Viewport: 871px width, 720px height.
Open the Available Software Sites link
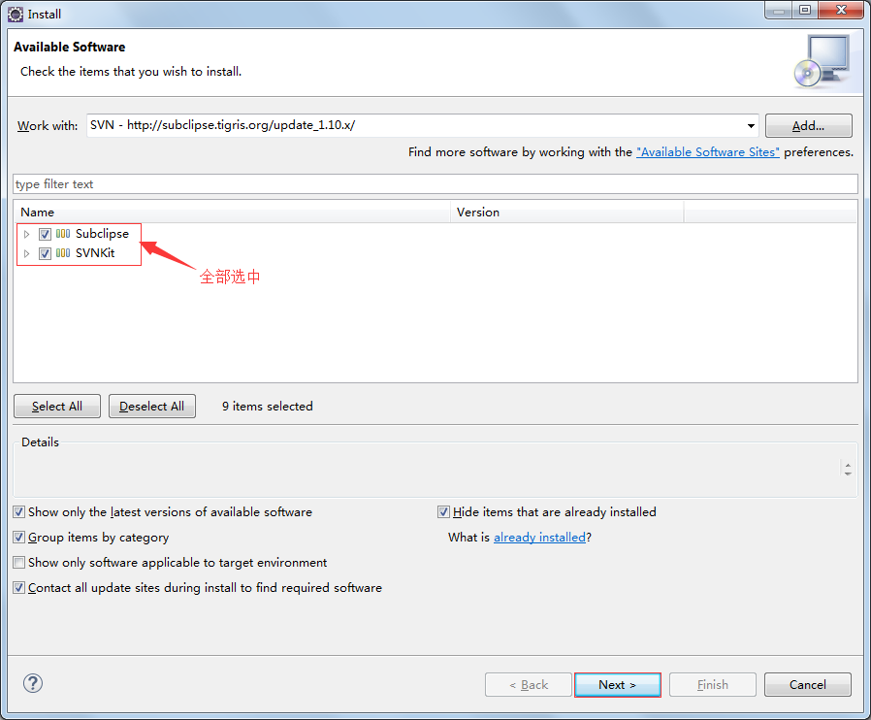pos(708,152)
